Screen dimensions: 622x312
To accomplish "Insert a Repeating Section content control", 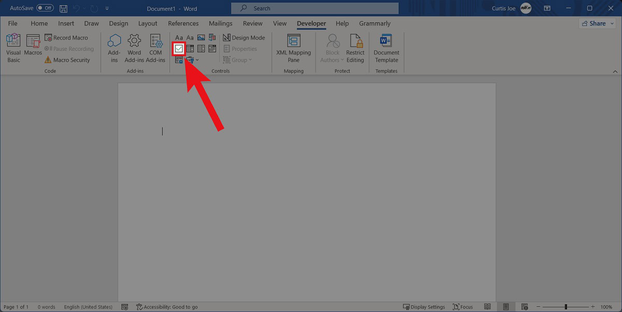I will (179, 60).
